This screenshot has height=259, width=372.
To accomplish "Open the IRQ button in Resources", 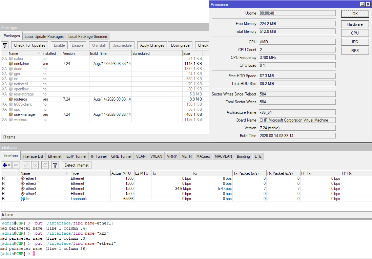I will pos(355,42).
